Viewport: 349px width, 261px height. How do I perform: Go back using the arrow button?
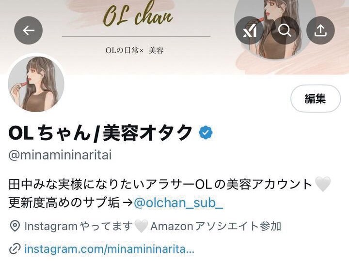pos(28,30)
